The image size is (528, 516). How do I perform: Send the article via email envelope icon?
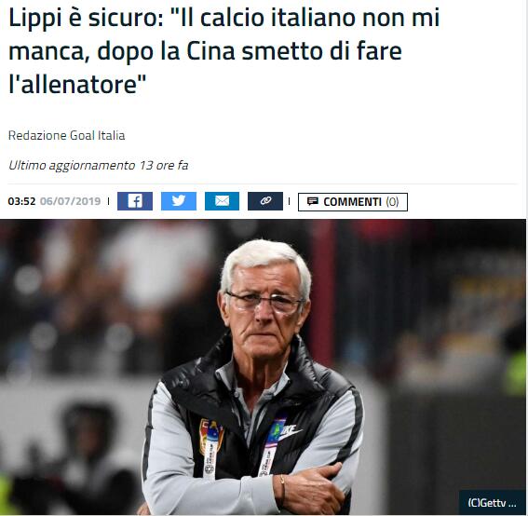pos(222,201)
